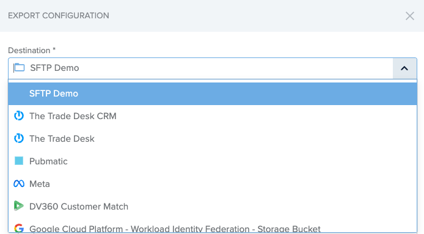Focus the Destination search input field

click(x=200, y=68)
